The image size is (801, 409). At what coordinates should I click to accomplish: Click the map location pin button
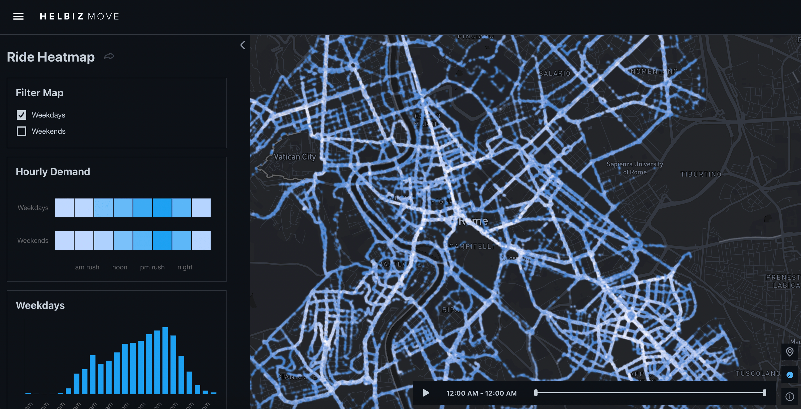click(x=790, y=352)
